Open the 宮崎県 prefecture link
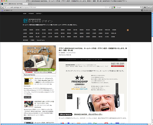153x125 pixels. tap(113, 37)
